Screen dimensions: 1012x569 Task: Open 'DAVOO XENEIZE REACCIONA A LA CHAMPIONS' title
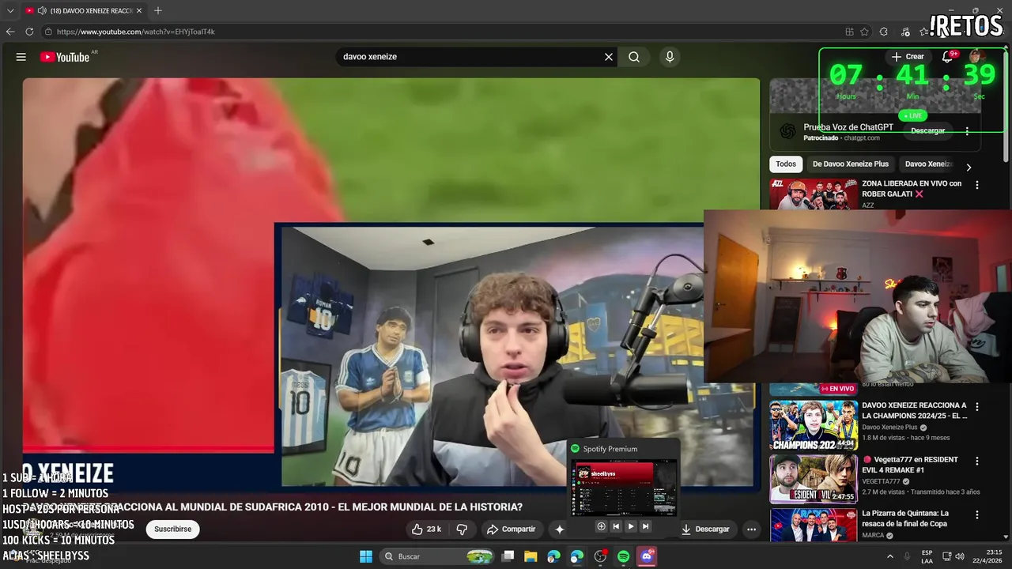914,410
